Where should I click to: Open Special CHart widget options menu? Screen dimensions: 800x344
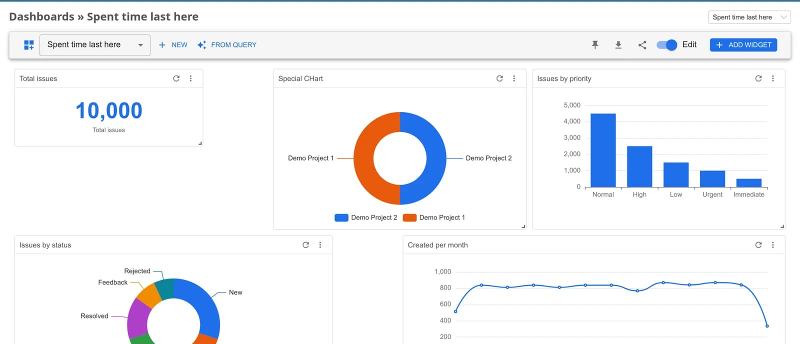(514, 78)
